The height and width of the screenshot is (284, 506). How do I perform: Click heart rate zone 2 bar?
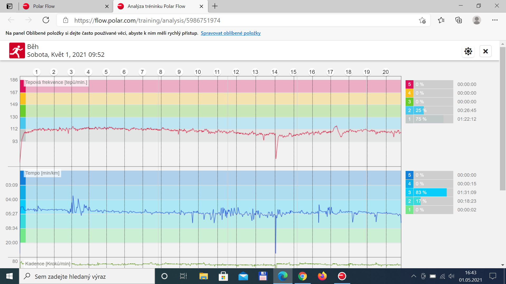[429, 110]
